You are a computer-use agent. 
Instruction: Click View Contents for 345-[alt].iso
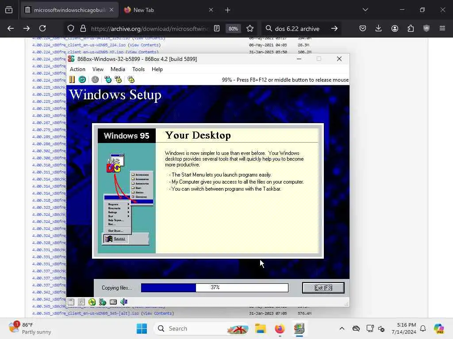(x=157, y=313)
